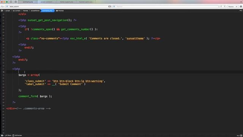The width and height of the screenshot is (243, 137).
Task: Select the comments.php breadcrumb
Action: [47, 11]
